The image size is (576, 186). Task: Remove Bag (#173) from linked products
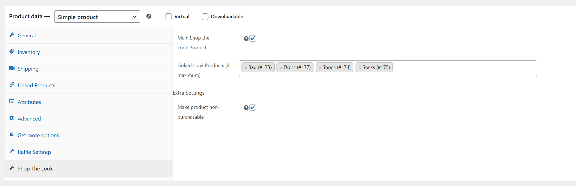coord(246,68)
